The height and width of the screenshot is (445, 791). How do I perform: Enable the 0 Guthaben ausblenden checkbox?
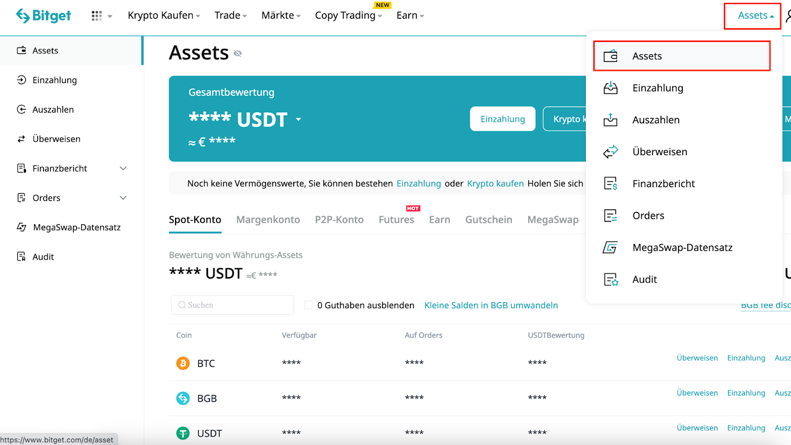pos(308,305)
